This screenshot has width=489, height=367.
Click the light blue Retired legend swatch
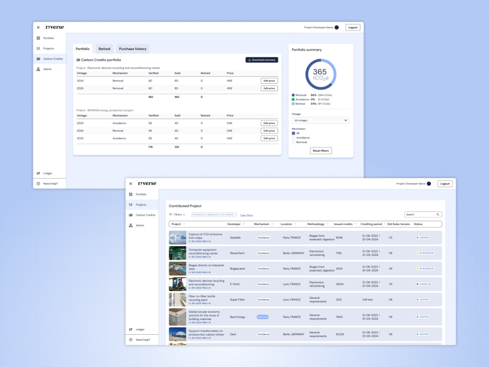pos(293,104)
